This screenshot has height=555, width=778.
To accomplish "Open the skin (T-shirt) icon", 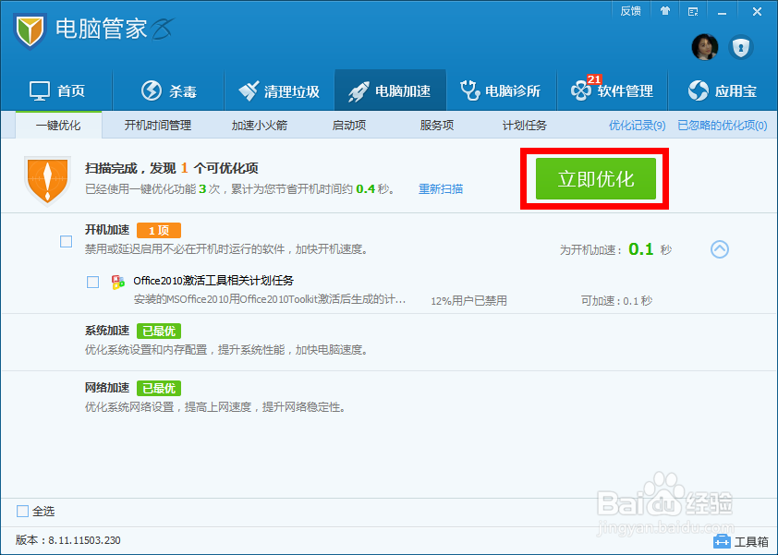I will (x=665, y=11).
